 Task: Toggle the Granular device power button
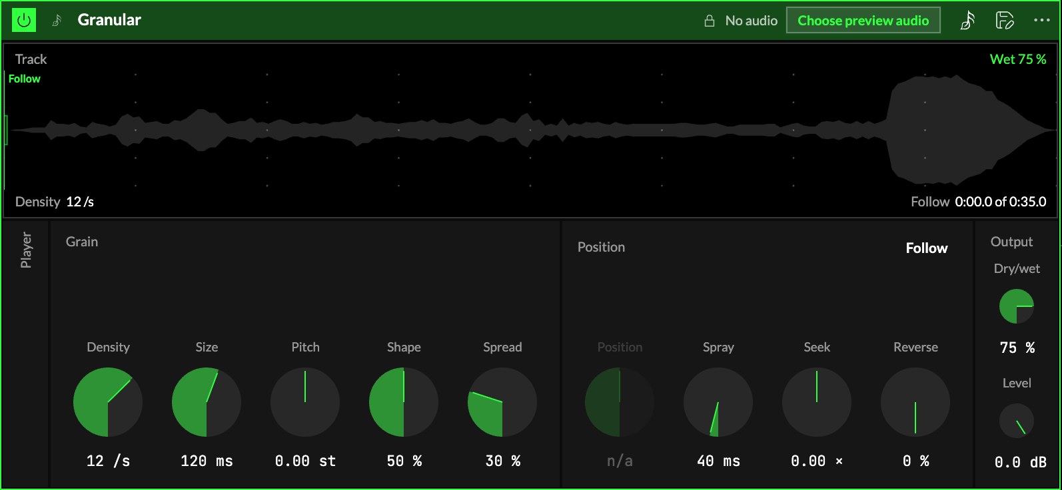pyautogui.click(x=24, y=20)
